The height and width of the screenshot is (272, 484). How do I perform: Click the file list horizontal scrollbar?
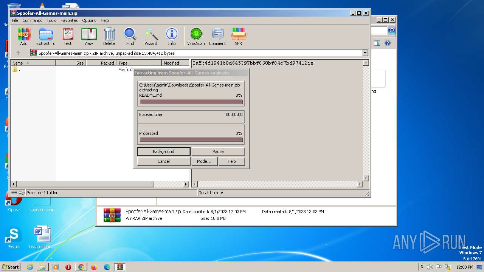point(100,184)
